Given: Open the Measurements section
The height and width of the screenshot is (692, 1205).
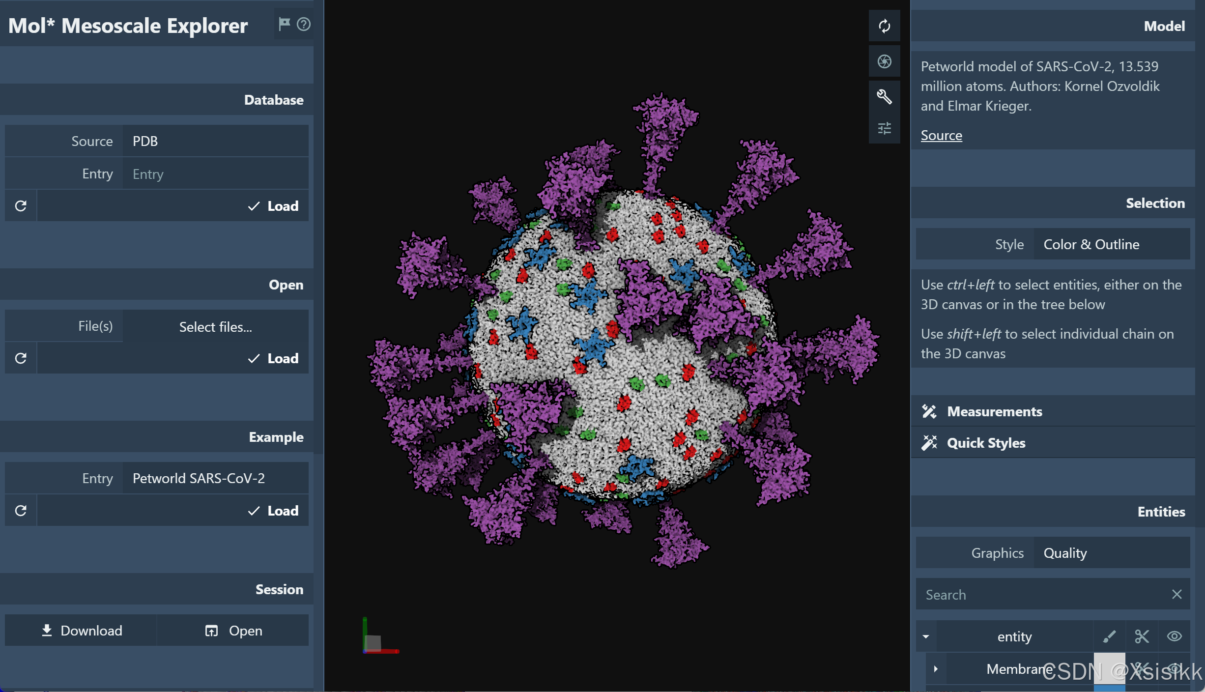Looking at the screenshot, I should (x=995, y=411).
